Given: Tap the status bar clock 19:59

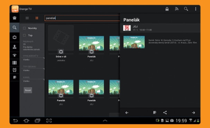Looking at the screenshot, I should pyautogui.click(x=181, y=121).
